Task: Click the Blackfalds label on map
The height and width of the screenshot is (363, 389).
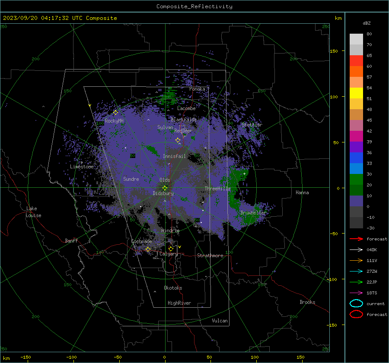Action: 184,120
